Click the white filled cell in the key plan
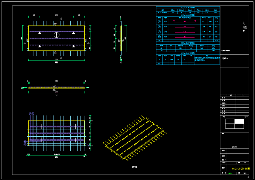Screen dimensions: 255x180 point(239,121)
